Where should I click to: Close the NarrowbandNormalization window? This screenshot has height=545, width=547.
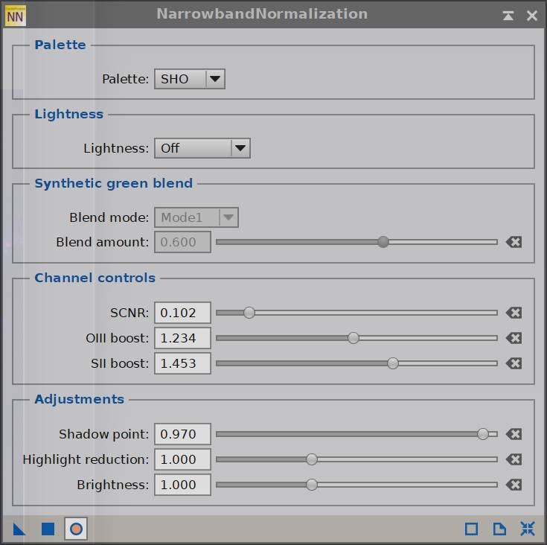(x=531, y=16)
